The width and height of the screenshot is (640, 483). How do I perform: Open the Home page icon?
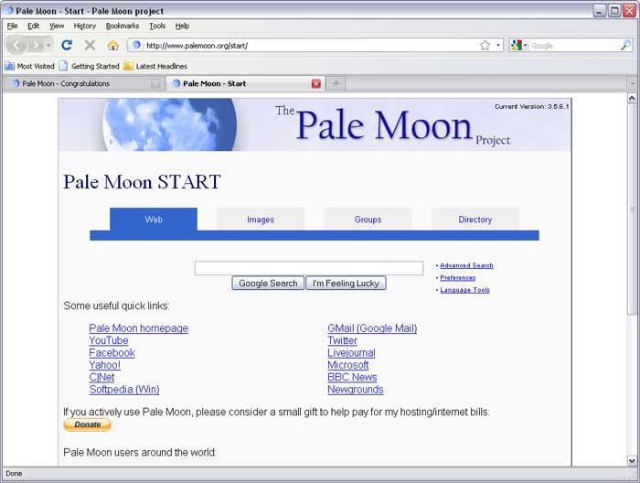(113, 46)
